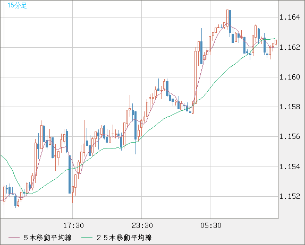Click the 5本移動平均線 legend label

pyautogui.click(x=48, y=238)
